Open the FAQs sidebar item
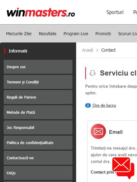 click(x=38, y=173)
